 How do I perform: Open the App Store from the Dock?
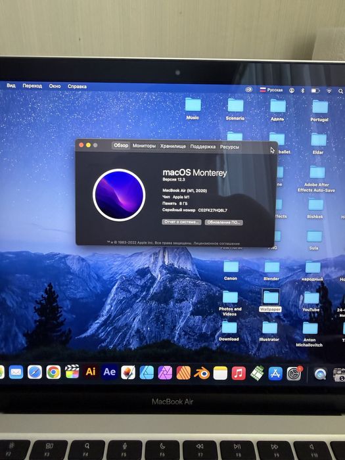[x=275, y=374]
